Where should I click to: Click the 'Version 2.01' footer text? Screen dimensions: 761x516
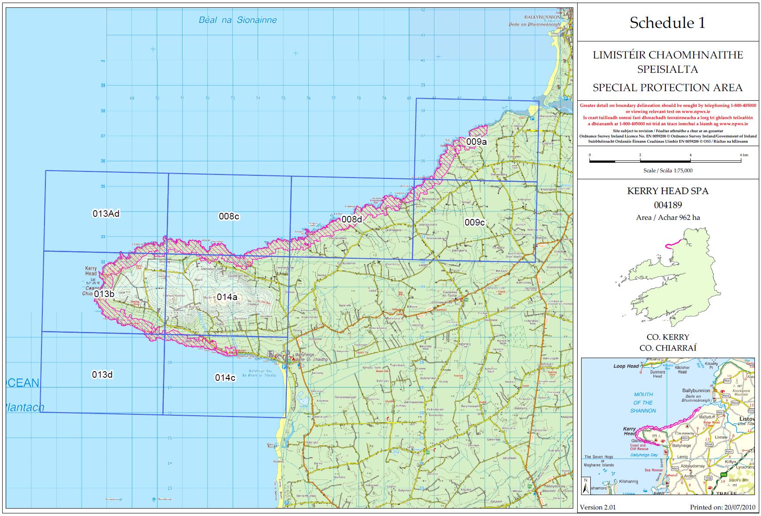[598, 507]
